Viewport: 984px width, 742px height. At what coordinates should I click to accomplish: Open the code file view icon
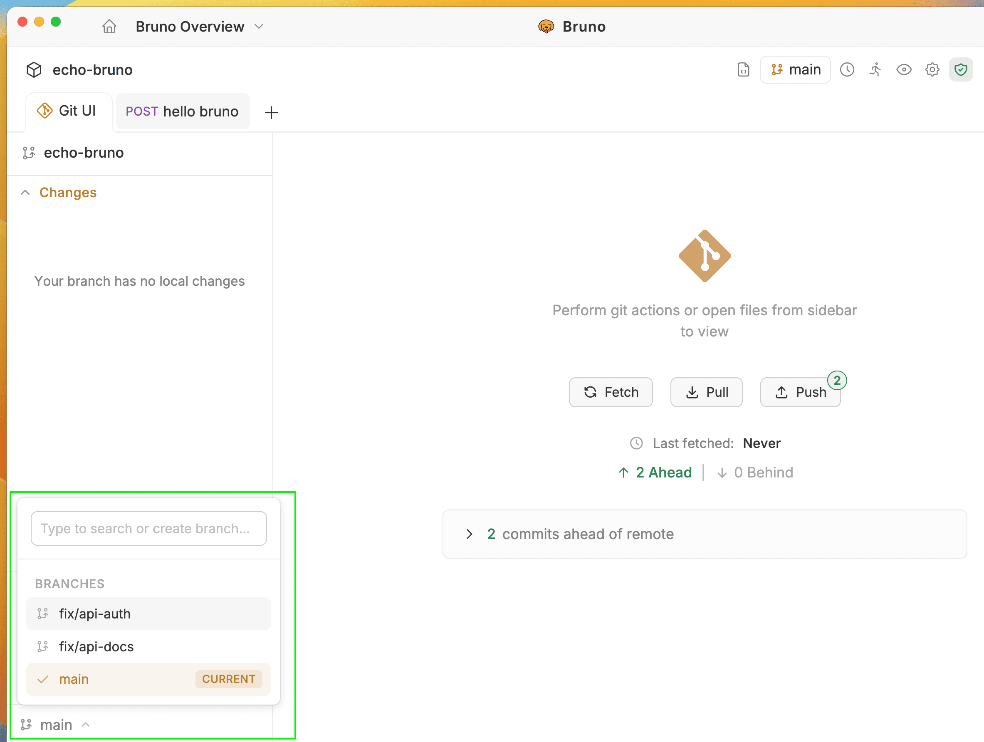[743, 69]
